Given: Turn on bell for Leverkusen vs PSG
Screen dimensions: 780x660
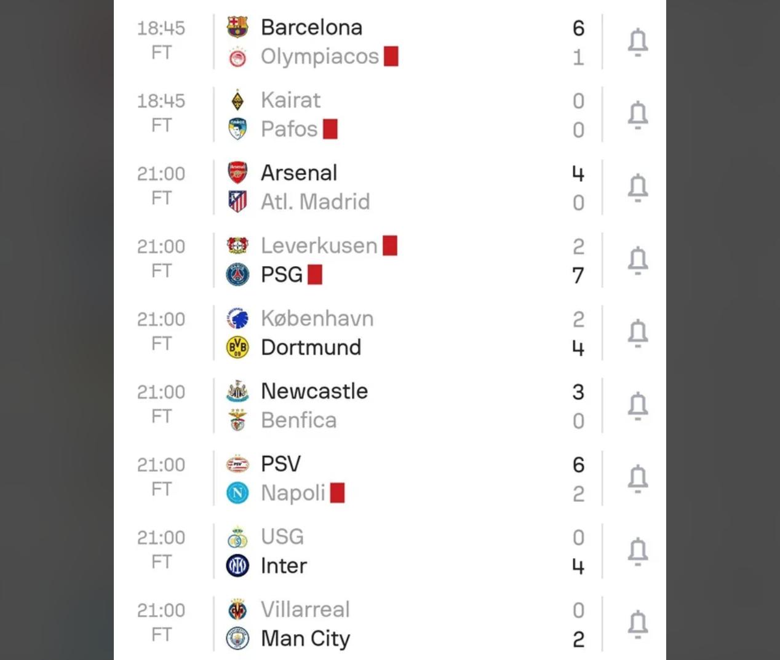Looking at the screenshot, I should point(637,261).
